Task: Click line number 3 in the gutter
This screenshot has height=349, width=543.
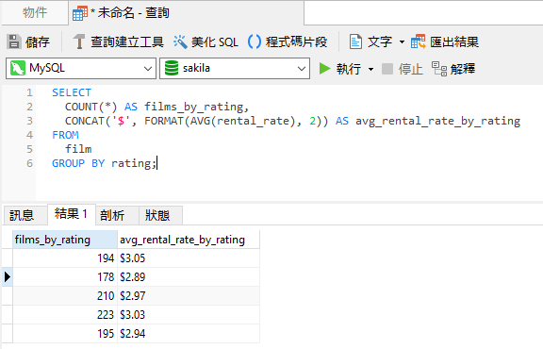Action: [29, 121]
